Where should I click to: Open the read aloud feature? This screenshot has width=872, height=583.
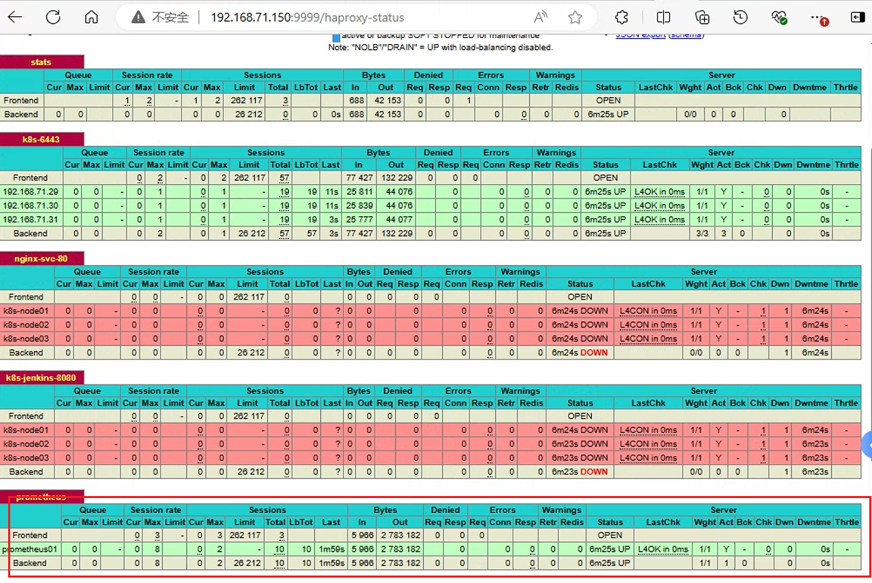point(541,18)
